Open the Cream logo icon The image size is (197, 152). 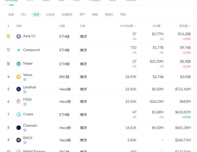tap(19, 114)
